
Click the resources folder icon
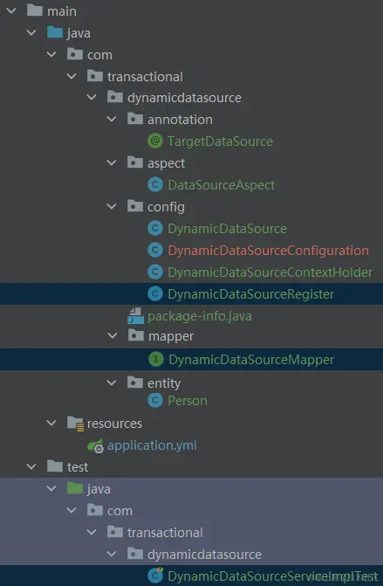pos(75,424)
